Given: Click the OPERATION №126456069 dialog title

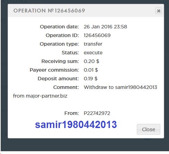Looking at the screenshot, I should tap(49, 11).
